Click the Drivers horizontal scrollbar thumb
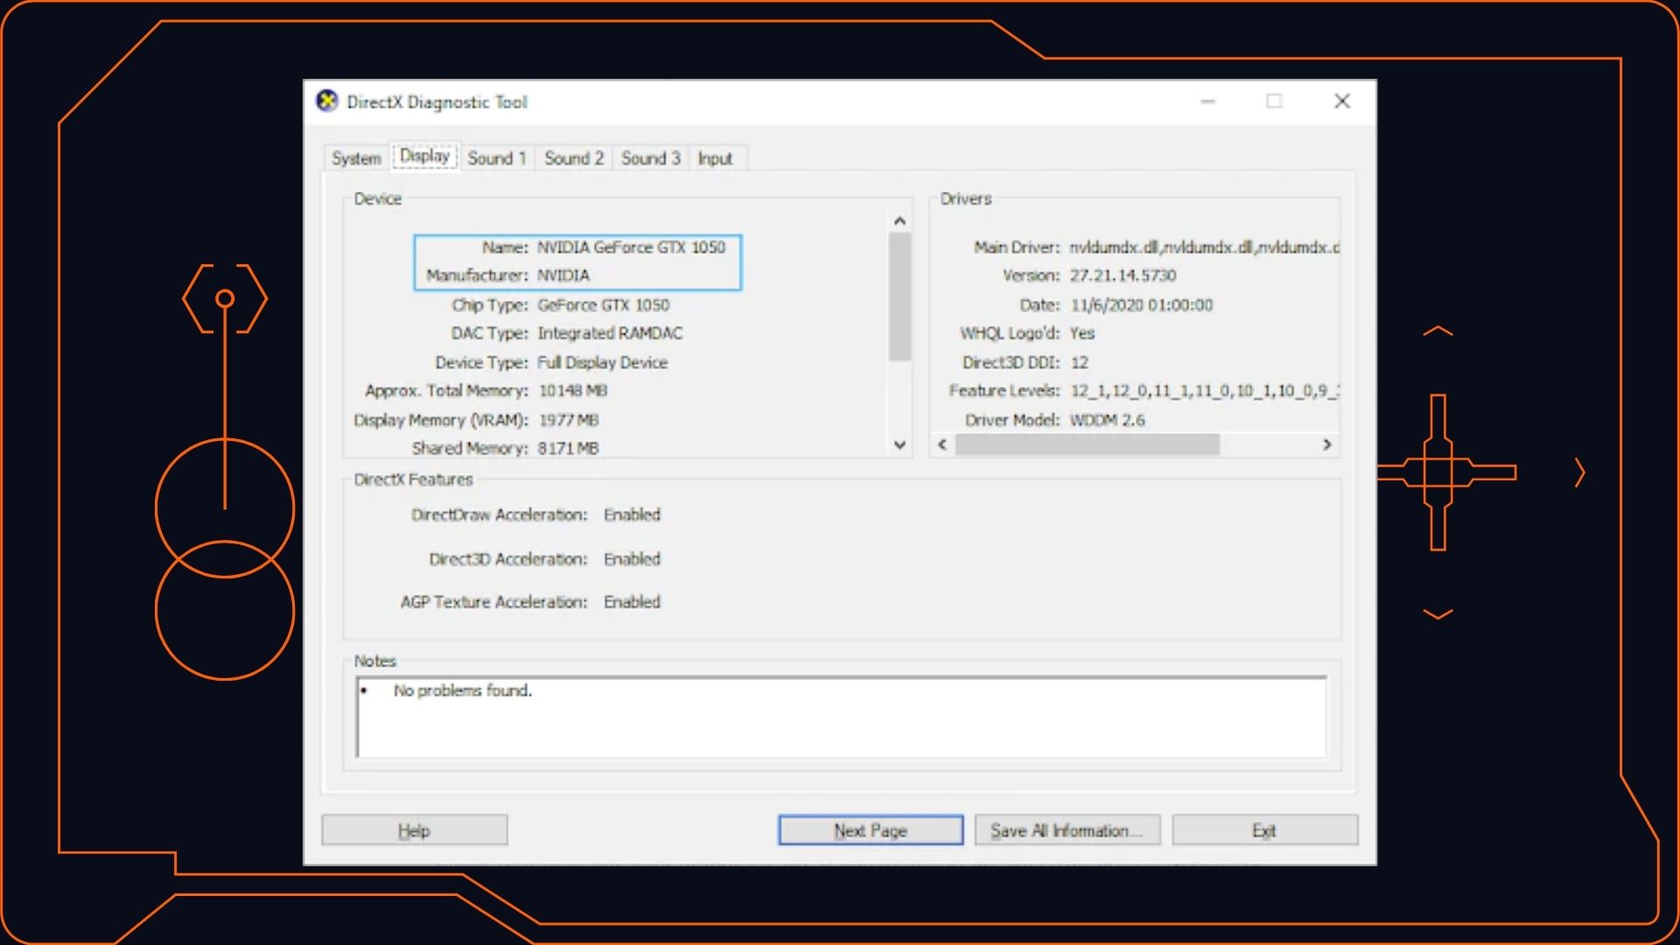Viewport: 1680px width, 945px height. point(1088,444)
